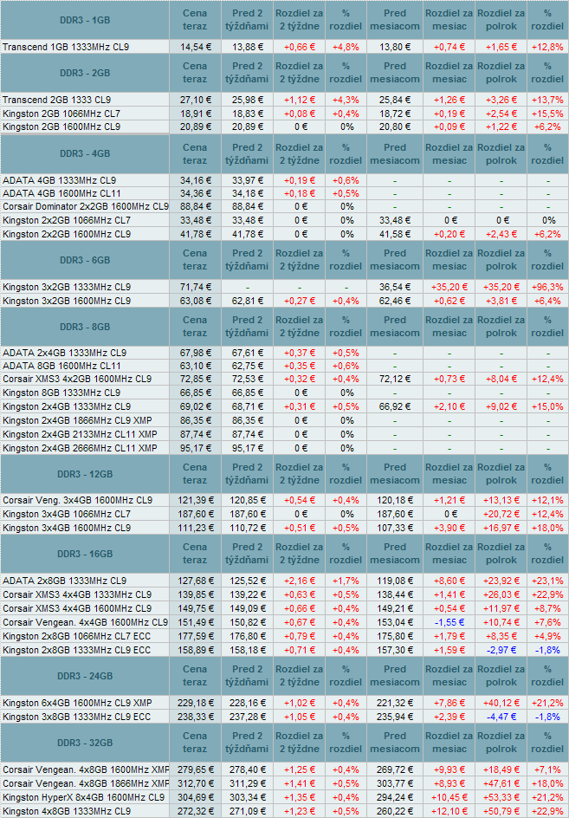569x818 pixels.
Task: Click the DDR3 - 6GB section header
Action: point(85,260)
